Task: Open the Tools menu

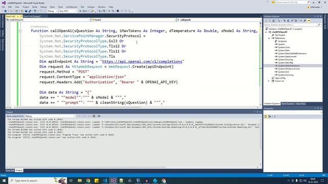Action: pos(60,7)
